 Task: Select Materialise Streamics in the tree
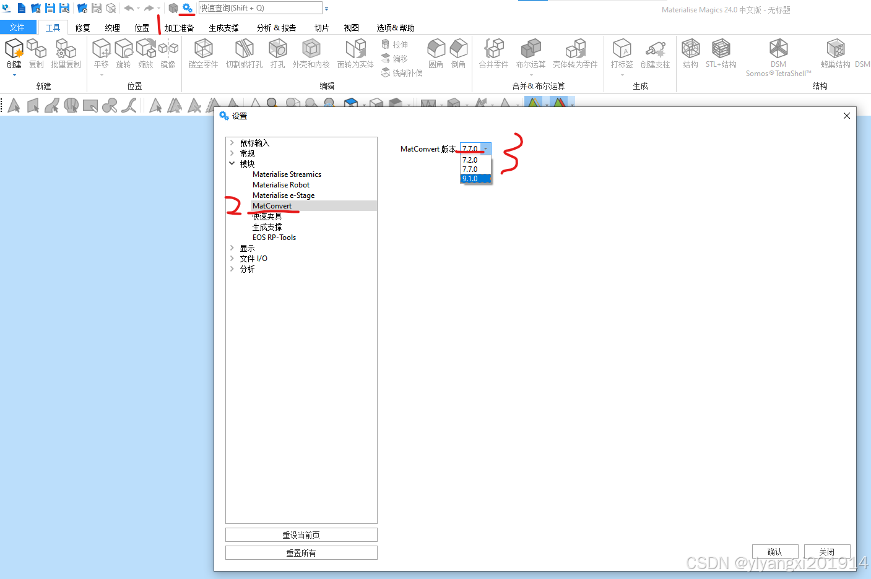tap(287, 174)
